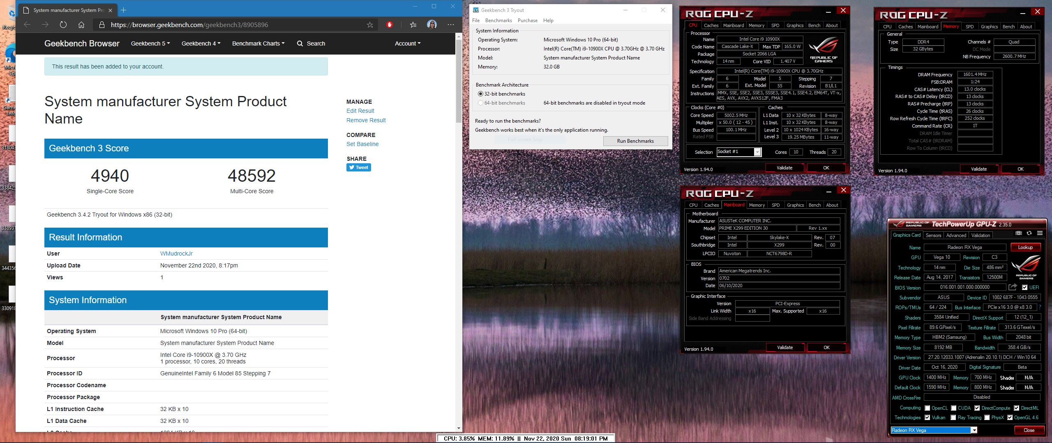Image resolution: width=1052 pixels, height=443 pixels.
Task: Click the Geekbench Browser site title
Action: [82, 43]
